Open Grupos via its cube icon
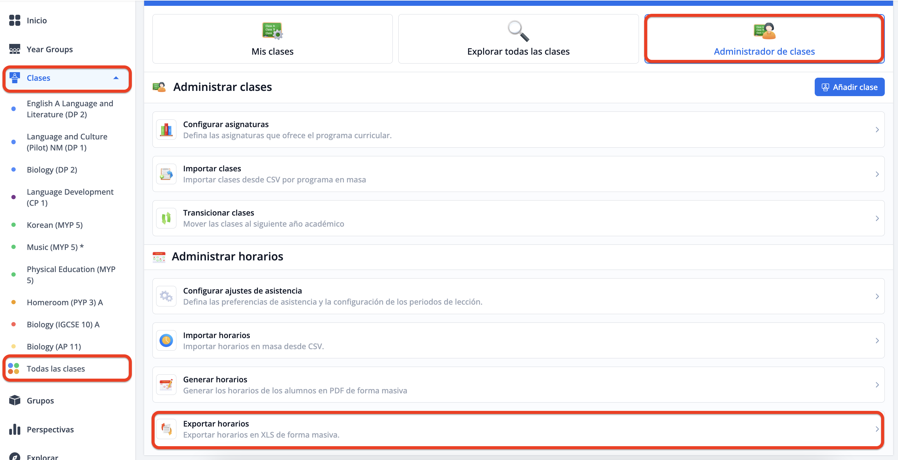 point(15,400)
